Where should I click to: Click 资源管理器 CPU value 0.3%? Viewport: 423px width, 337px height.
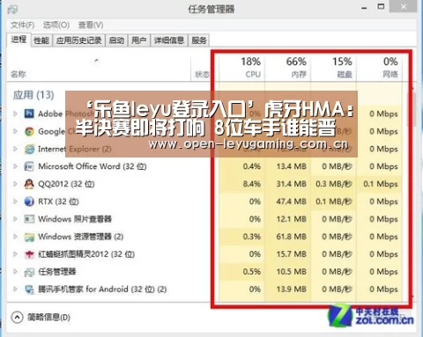[x=252, y=237]
